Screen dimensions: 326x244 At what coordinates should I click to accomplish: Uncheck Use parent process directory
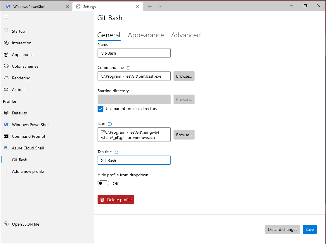[x=100, y=109]
